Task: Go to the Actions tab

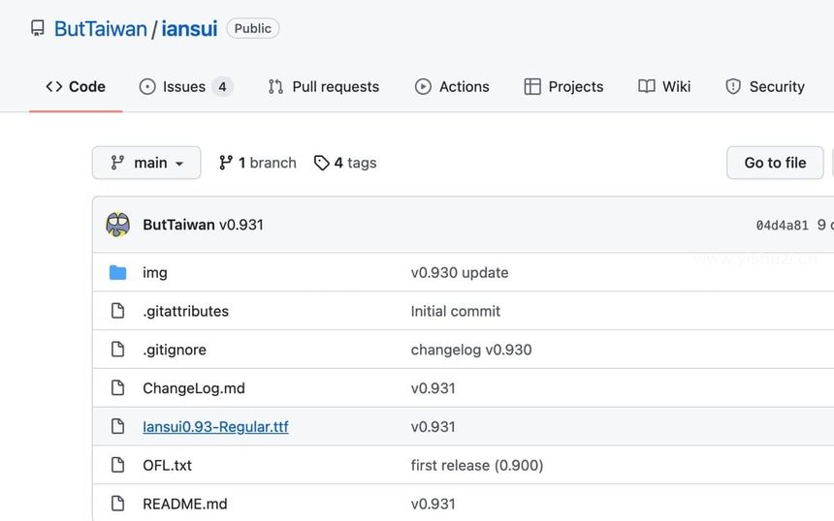Action: (452, 86)
